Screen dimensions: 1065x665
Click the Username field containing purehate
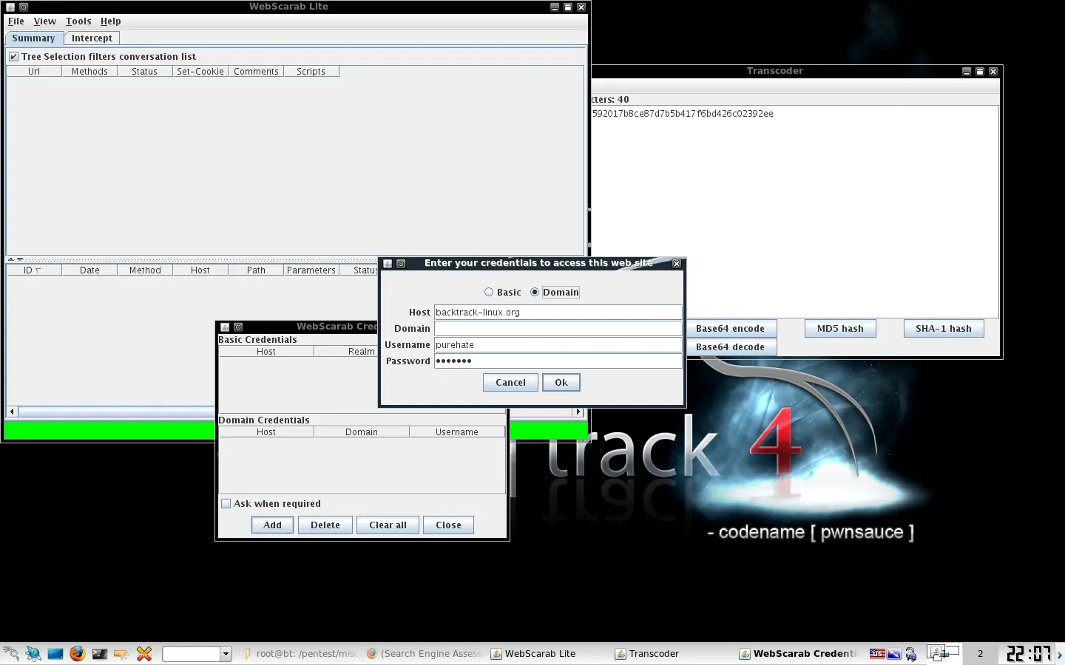(x=558, y=345)
